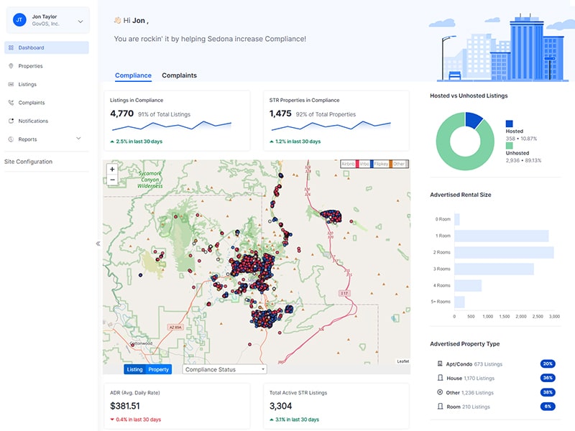Click the Complaints phone icon

[x=11, y=103]
